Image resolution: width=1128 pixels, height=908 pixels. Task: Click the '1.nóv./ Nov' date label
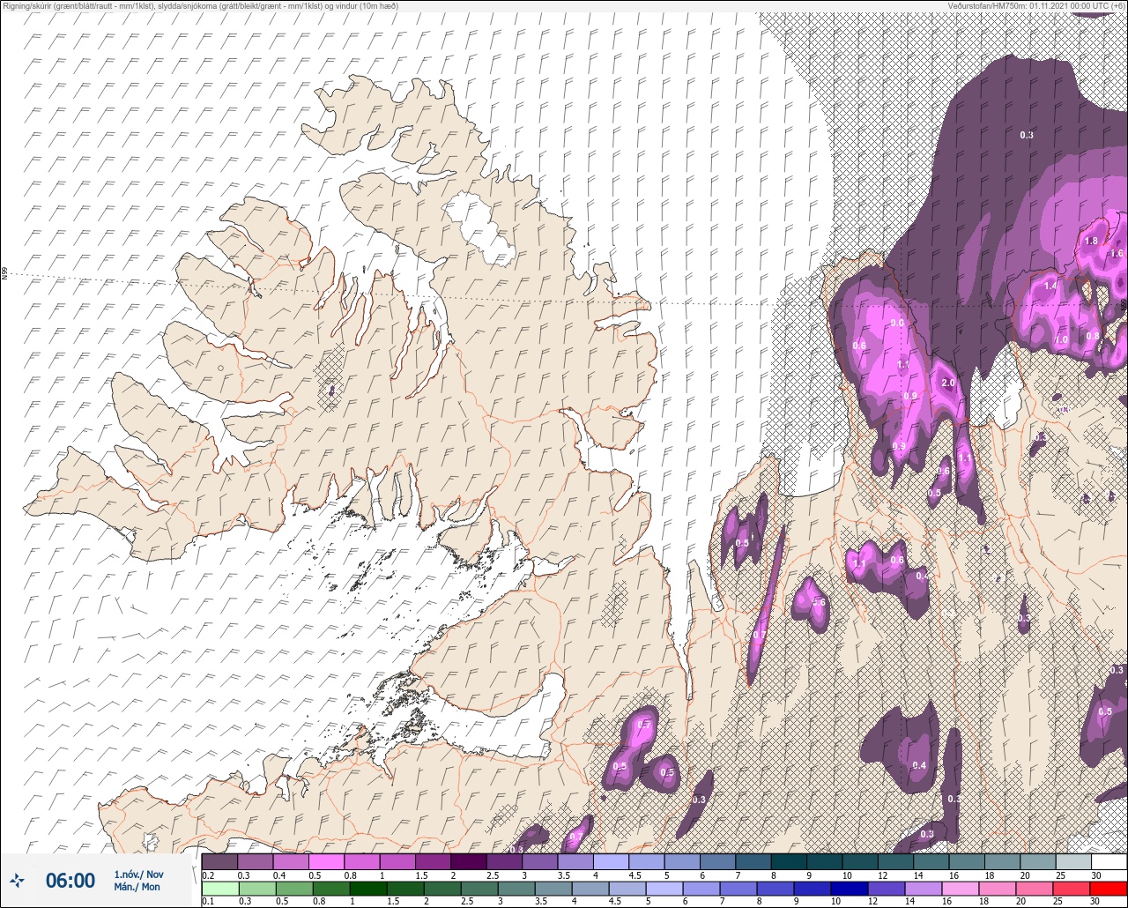click(138, 874)
